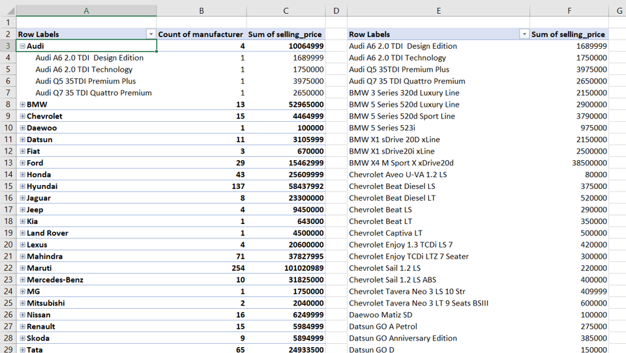The width and height of the screenshot is (626, 353).
Task: Expand the Land Rover group
Action: tap(22, 233)
